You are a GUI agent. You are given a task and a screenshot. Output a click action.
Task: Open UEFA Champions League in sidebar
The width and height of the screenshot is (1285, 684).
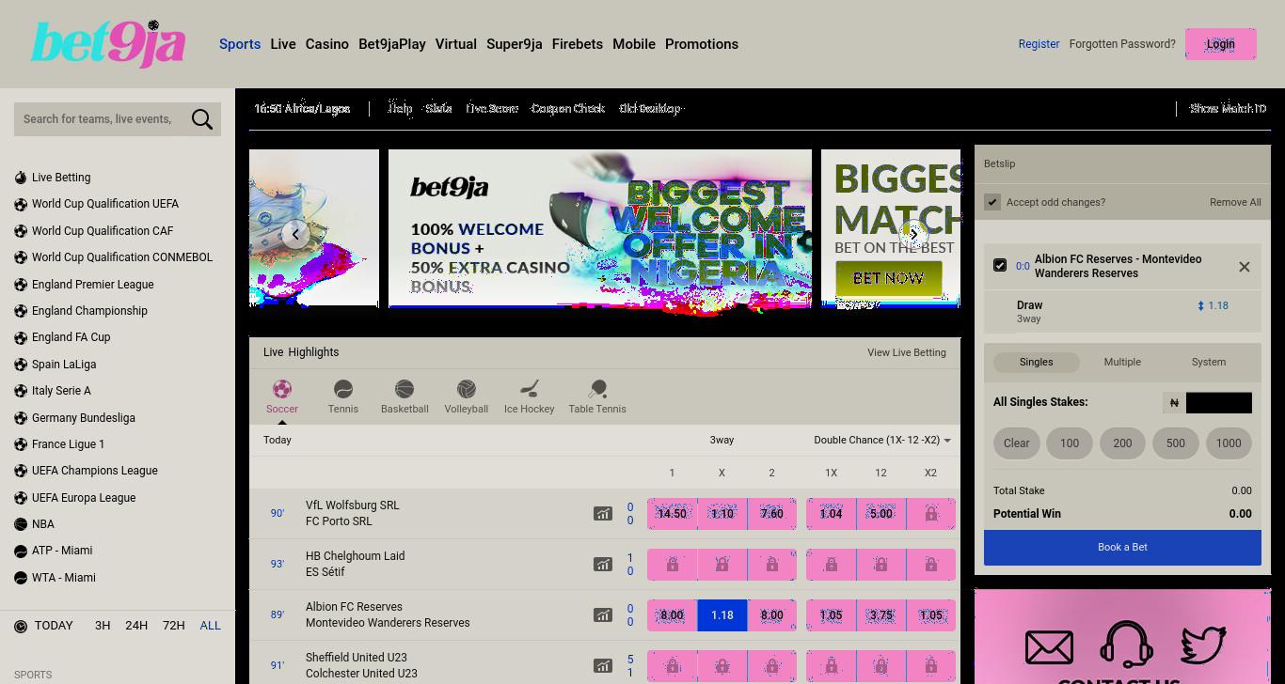coord(94,471)
